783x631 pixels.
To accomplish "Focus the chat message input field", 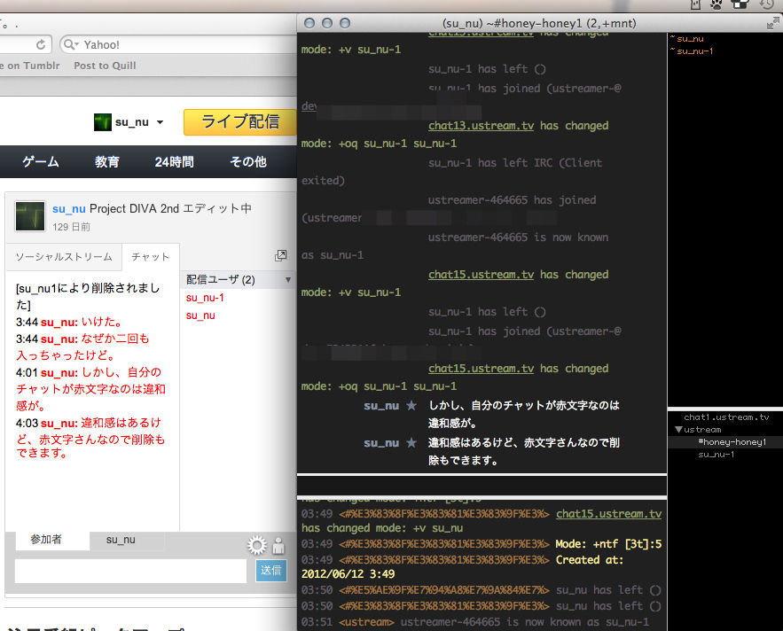I will click(131, 571).
